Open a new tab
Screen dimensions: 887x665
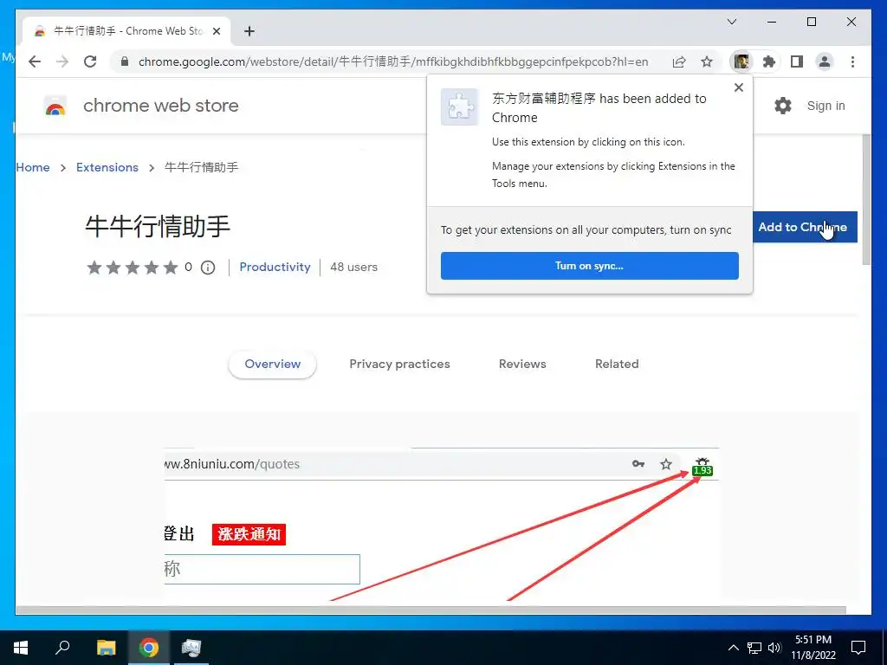click(x=249, y=31)
